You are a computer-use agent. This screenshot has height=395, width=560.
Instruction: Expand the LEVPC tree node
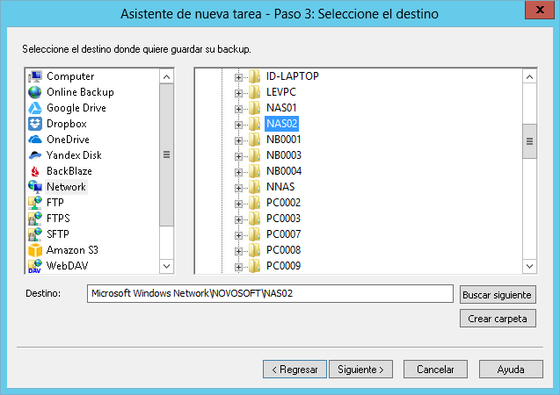click(238, 93)
